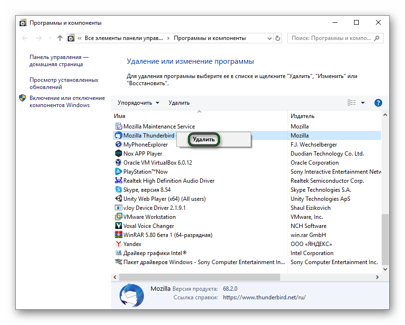This screenshot has height=325, width=405.
Task: Open Панель управления — домашняя страница link
Action: [x=59, y=60]
